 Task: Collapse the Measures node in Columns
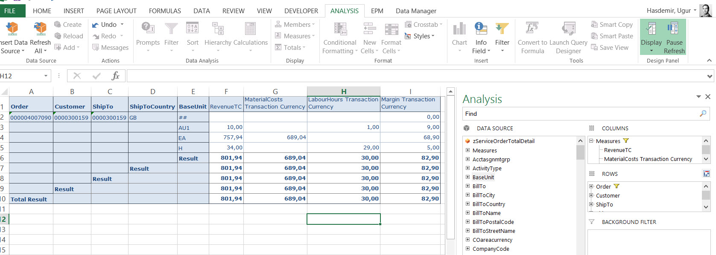591,141
